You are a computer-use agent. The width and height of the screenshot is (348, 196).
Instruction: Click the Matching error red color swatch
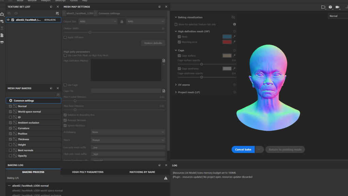pyautogui.click(x=227, y=42)
